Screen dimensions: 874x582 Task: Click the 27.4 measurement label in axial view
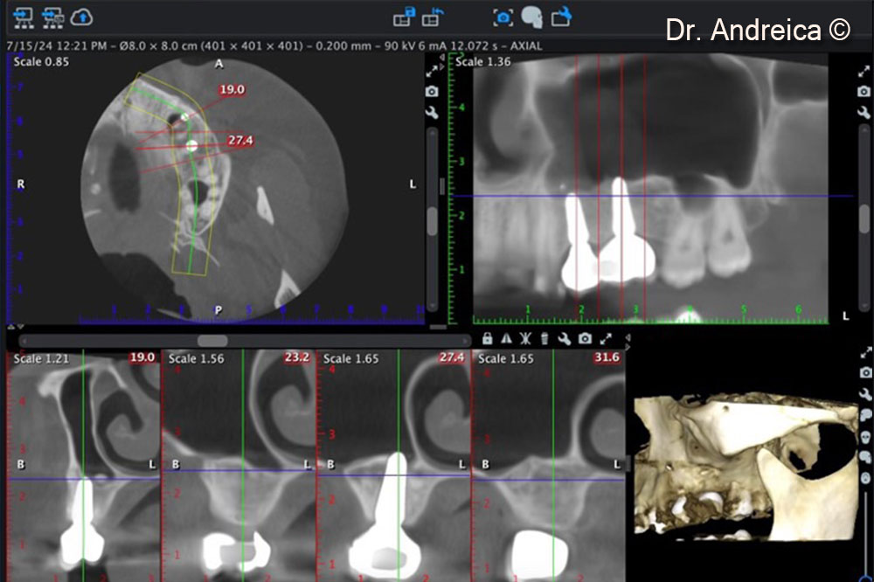pos(239,140)
